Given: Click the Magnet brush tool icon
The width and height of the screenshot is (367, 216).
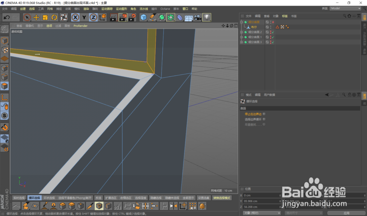Looking at the screenshot, I should click(x=53, y=206).
